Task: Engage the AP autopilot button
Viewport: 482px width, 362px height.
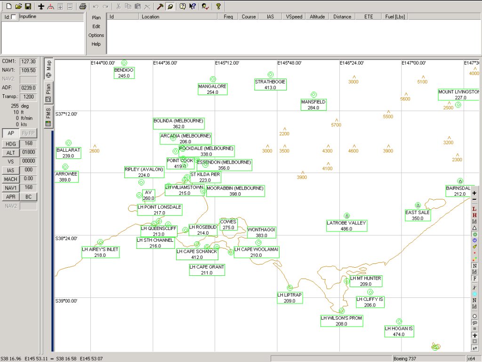Action: (x=11, y=133)
